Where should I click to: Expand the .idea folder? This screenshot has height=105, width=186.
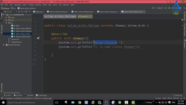pos(6,17)
